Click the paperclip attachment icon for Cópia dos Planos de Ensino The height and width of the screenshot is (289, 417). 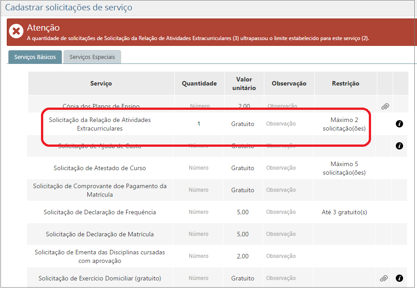pyautogui.click(x=385, y=107)
